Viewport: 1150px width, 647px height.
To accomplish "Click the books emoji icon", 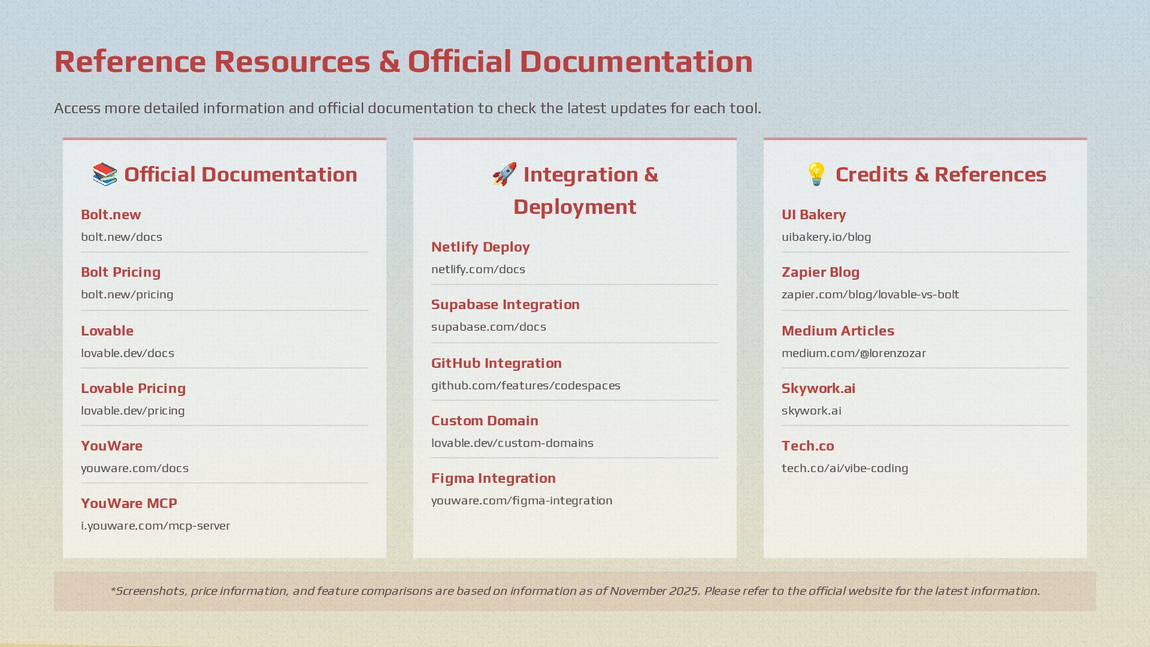I will (x=105, y=174).
